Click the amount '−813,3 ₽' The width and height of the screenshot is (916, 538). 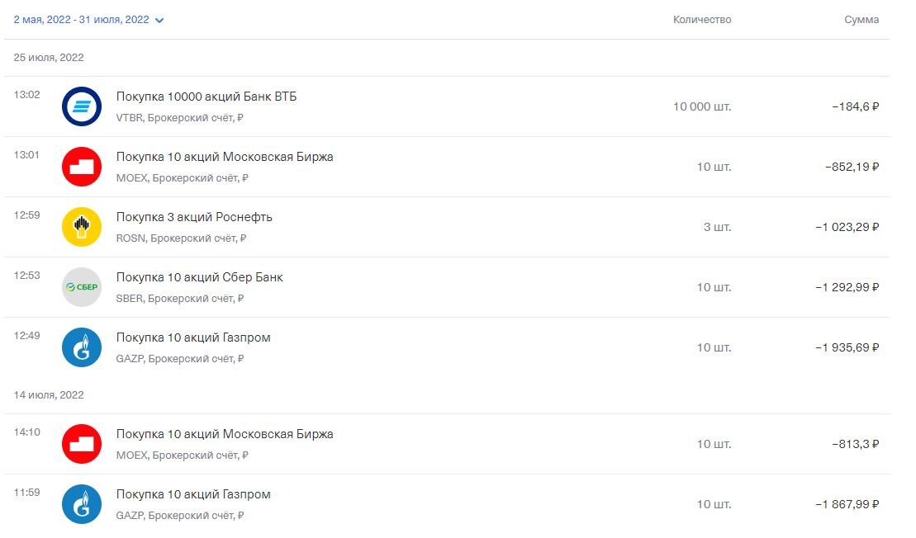pyautogui.click(x=856, y=444)
